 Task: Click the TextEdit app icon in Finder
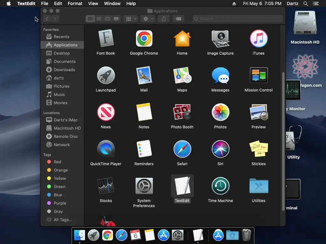point(182,186)
